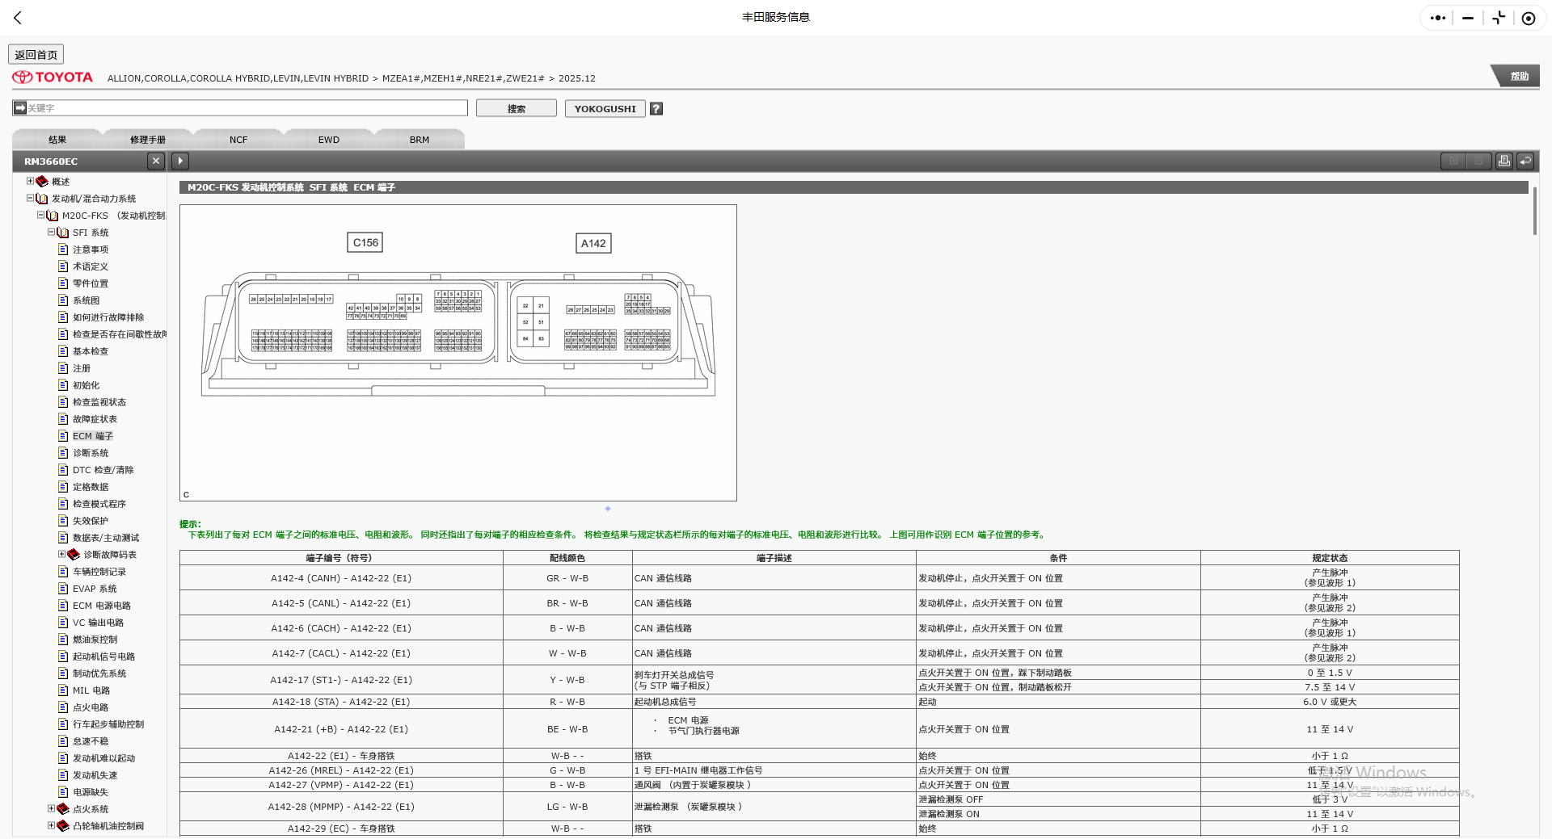Click the Toyota logo
This screenshot has width=1552, height=839.
tap(53, 78)
